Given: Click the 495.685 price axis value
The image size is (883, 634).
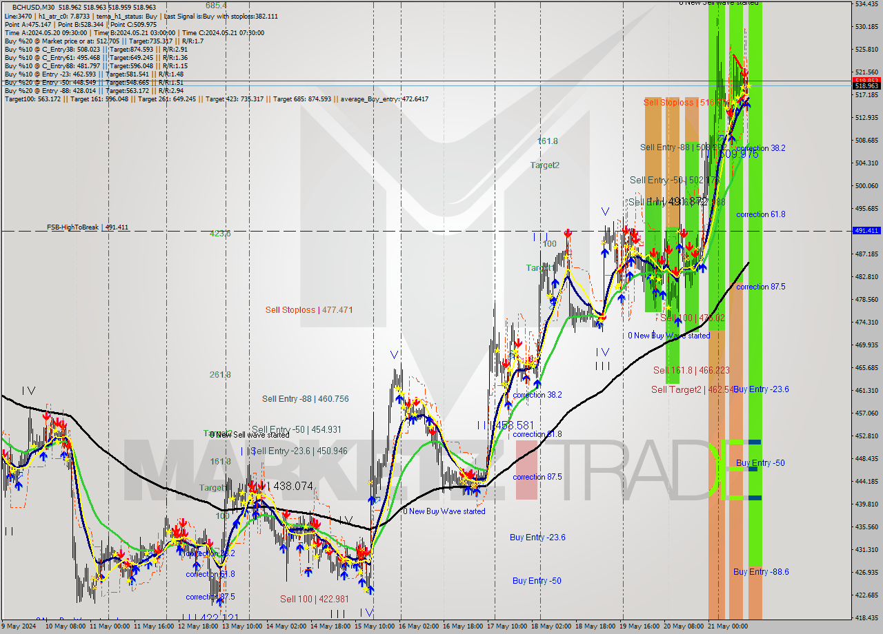Looking at the screenshot, I should pyautogui.click(x=866, y=209).
